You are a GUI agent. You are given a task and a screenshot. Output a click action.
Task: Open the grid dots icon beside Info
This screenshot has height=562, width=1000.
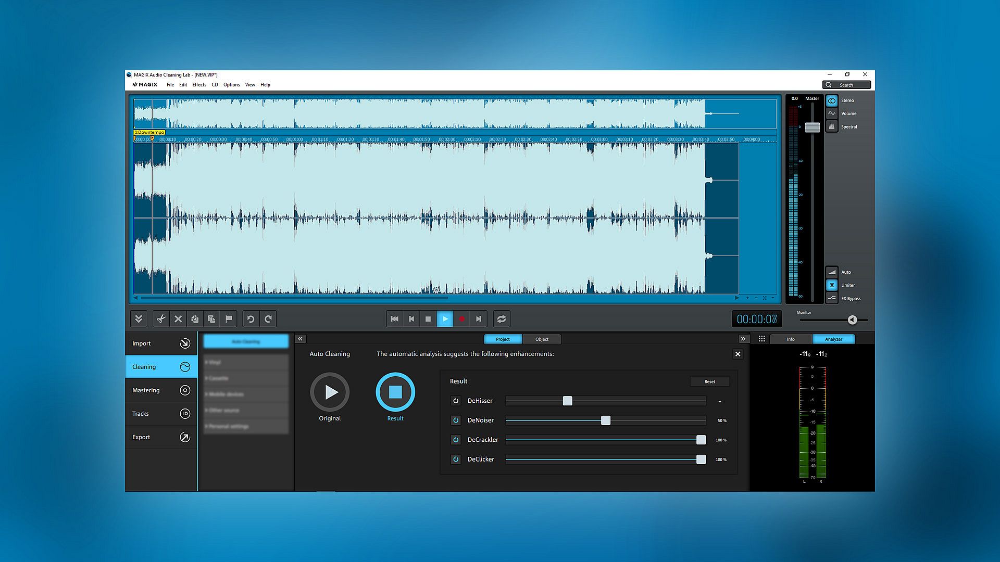point(761,339)
